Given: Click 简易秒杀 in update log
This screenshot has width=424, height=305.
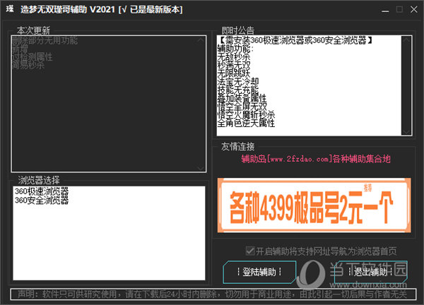Looking at the screenshot, I should tap(28, 65).
